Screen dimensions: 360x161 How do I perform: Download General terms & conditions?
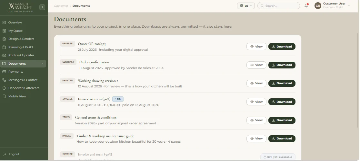tap(282, 120)
